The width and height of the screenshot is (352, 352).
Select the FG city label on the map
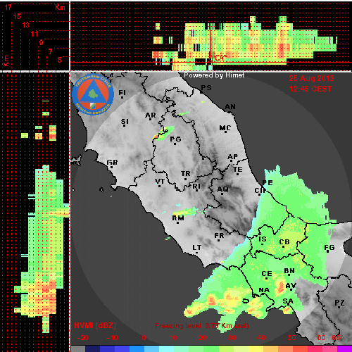(329, 248)
